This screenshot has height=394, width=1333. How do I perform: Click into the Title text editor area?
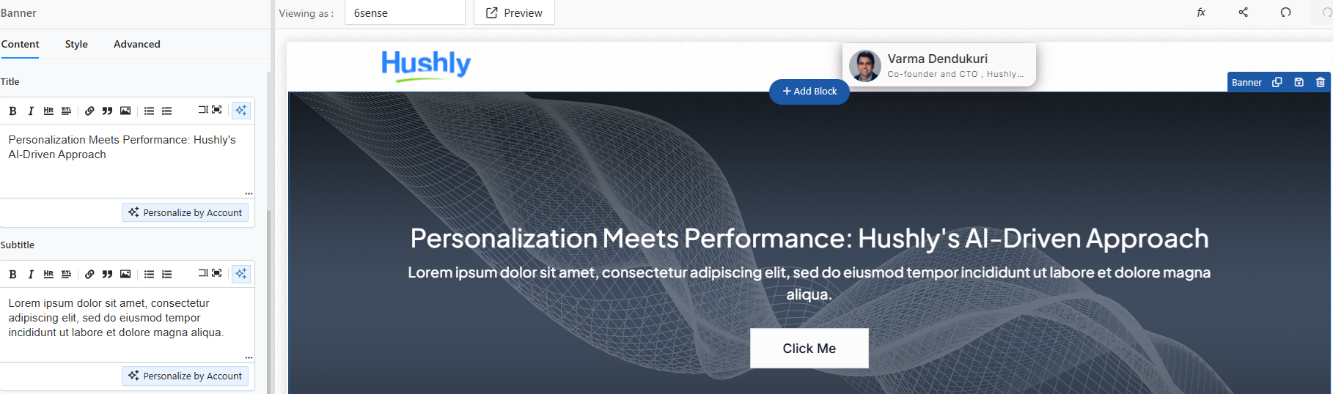127,161
